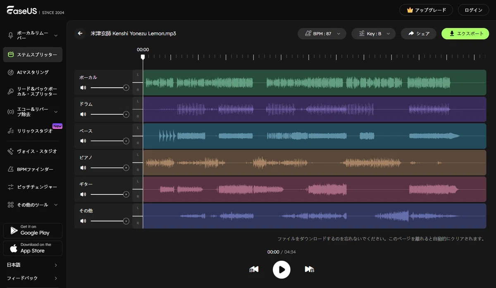Click the Echo & Reverb removal icon
This screenshot has height=288, width=496.
pos(11,112)
